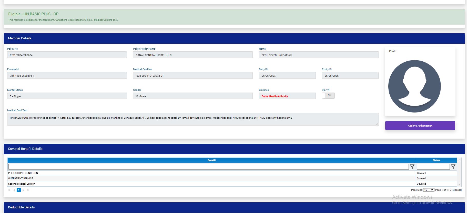Go to previous page of benefits grid
The width and height of the screenshot is (467, 213).
tap(14, 190)
